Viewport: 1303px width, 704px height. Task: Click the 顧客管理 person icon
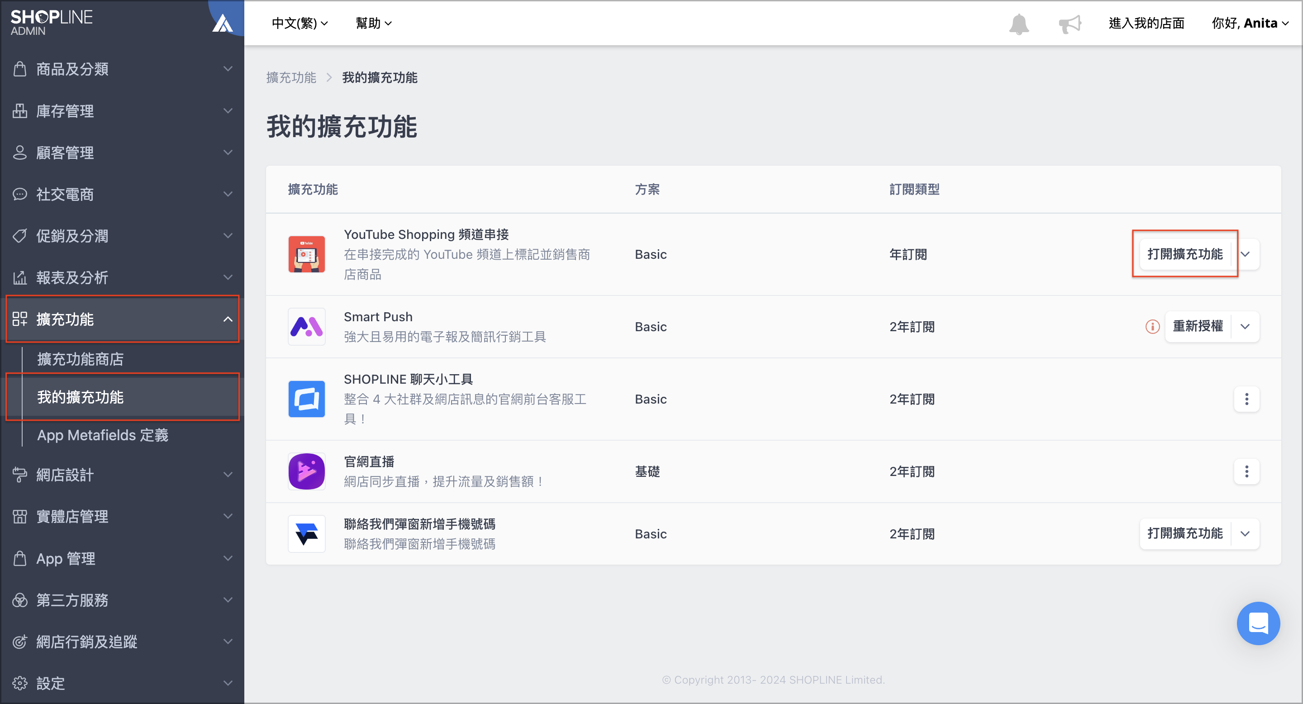[x=20, y=152]
